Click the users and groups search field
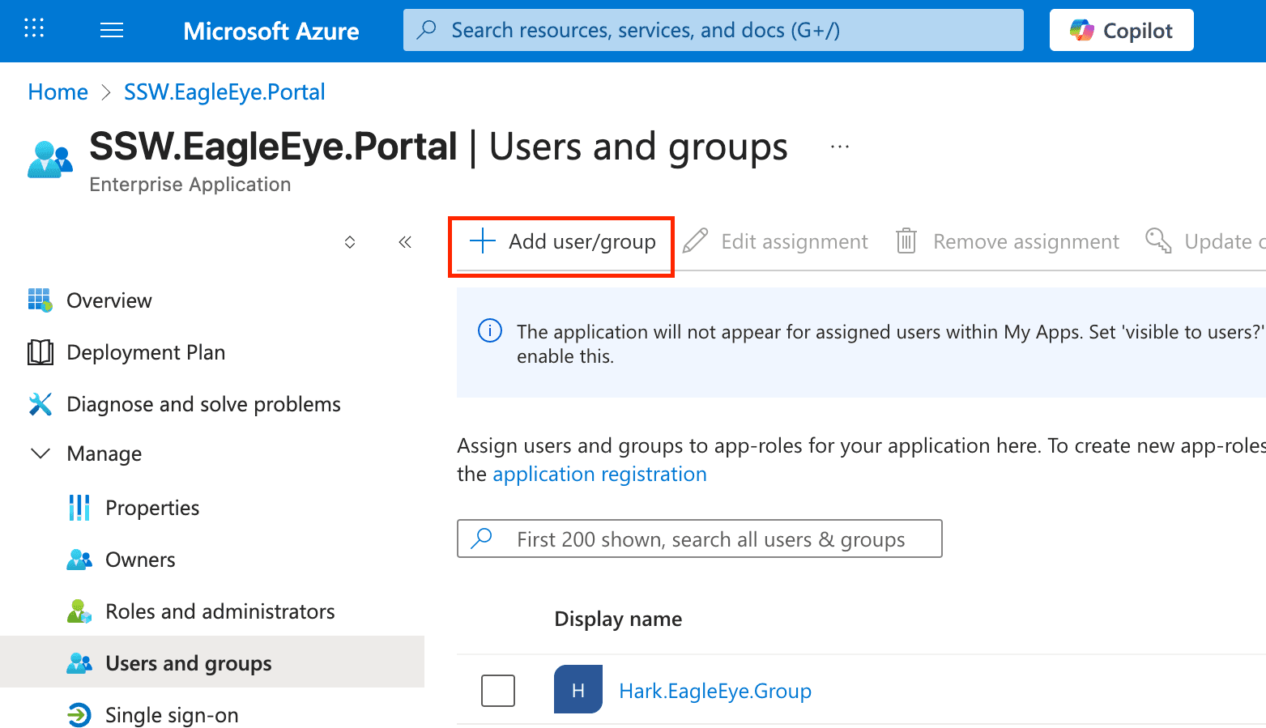The image size is (1266, 728). [x=699, y=539]
